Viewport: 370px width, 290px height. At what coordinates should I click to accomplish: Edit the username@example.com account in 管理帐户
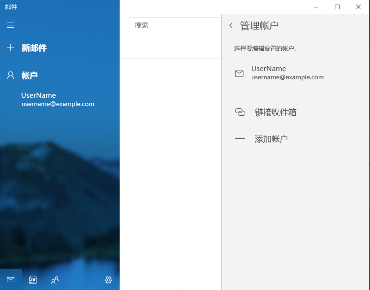click(287, 73)
